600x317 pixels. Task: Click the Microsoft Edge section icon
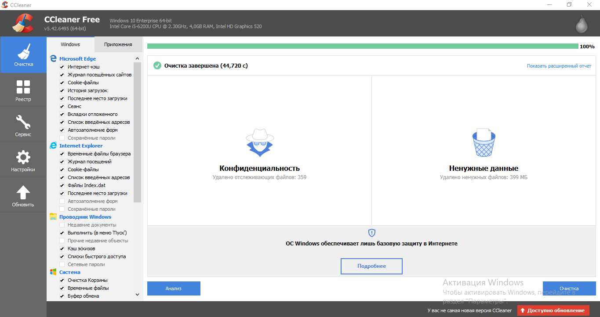53,58
